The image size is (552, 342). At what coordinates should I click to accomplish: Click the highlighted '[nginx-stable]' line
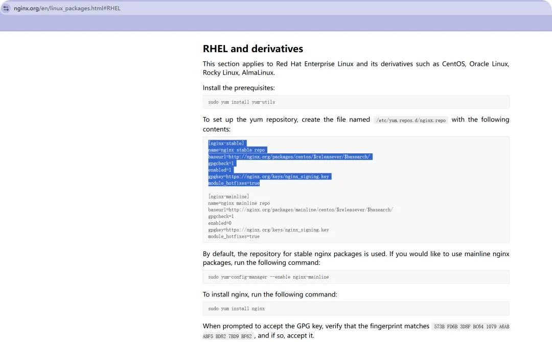coord(226,143)
